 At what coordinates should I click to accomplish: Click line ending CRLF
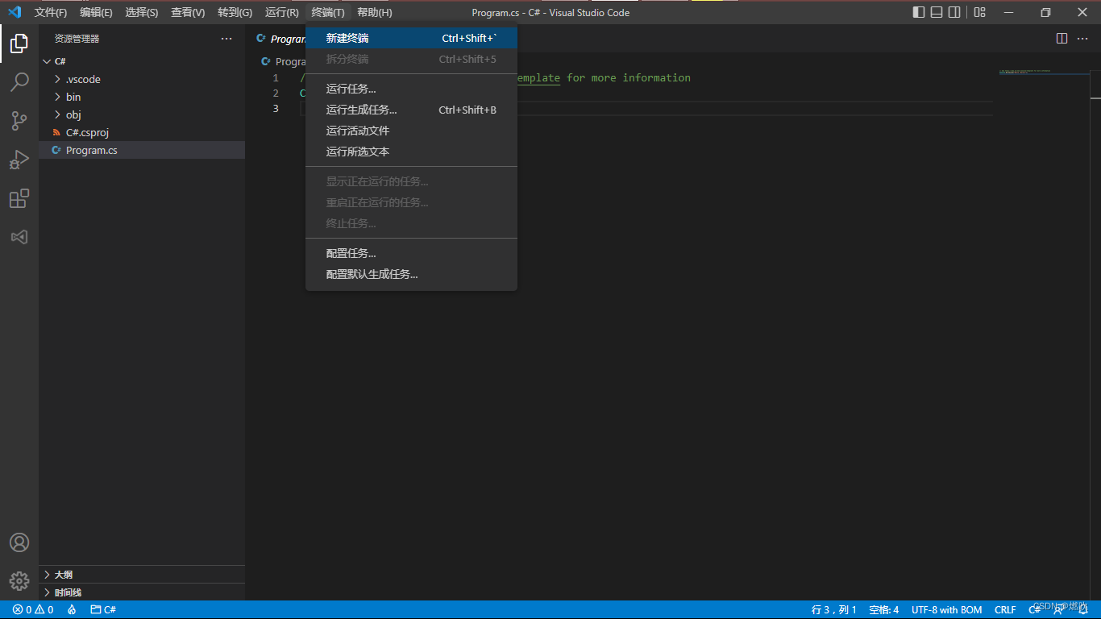click(1005, 610)
